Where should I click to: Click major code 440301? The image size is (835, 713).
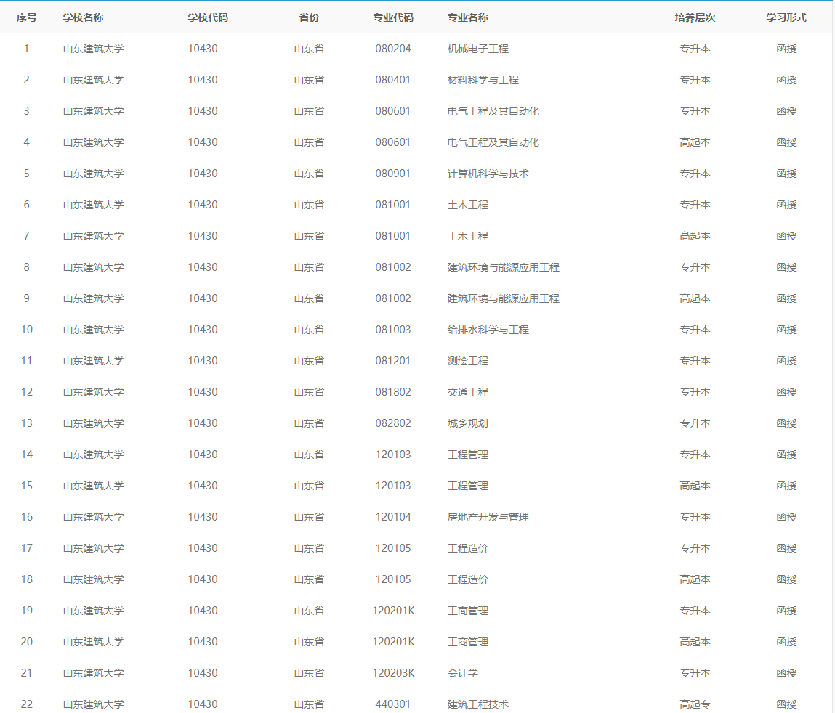[x=393, y=704]
